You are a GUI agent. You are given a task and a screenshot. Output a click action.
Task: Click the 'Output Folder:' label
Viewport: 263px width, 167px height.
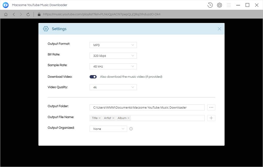[58, 106]
